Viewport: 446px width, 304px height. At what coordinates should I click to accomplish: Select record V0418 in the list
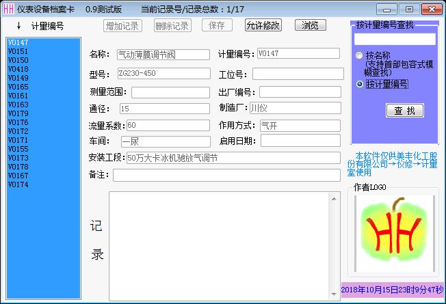point(43,69)
